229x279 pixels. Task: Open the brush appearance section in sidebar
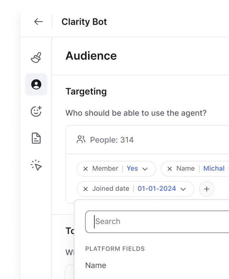point(36,58)
